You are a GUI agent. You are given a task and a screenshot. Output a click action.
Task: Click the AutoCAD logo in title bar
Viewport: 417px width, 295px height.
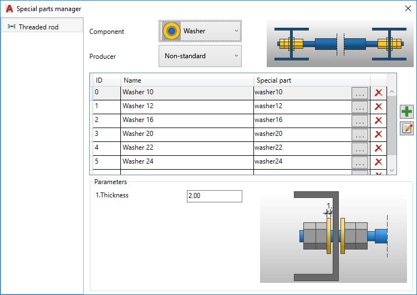(9, 9)
